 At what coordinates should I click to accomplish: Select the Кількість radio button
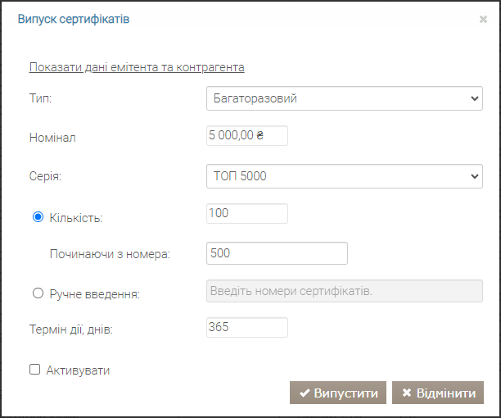click(x=38, y=217)
